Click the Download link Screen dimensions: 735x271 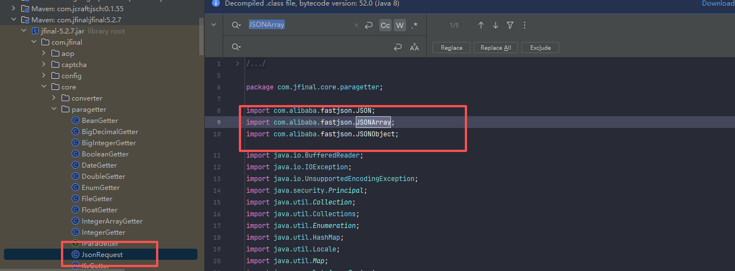718,3
